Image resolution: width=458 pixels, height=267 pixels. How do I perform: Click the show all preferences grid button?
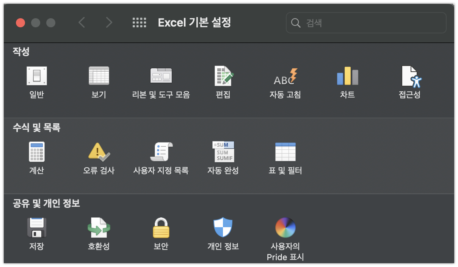139,23
